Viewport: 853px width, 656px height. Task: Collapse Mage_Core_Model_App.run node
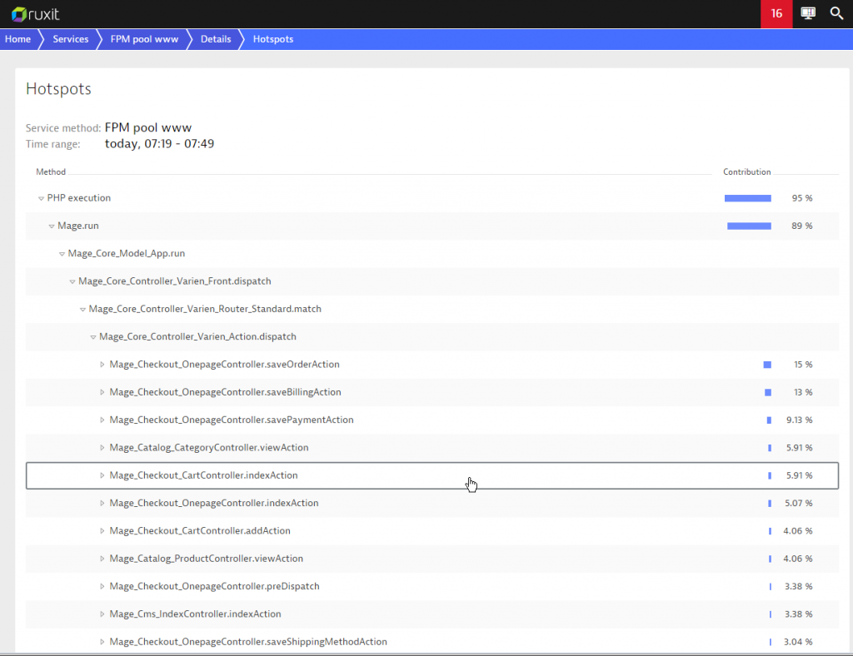(62, 254)
